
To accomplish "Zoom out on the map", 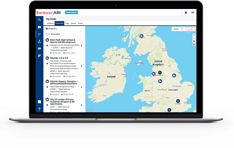I will [x=194, y=38].
